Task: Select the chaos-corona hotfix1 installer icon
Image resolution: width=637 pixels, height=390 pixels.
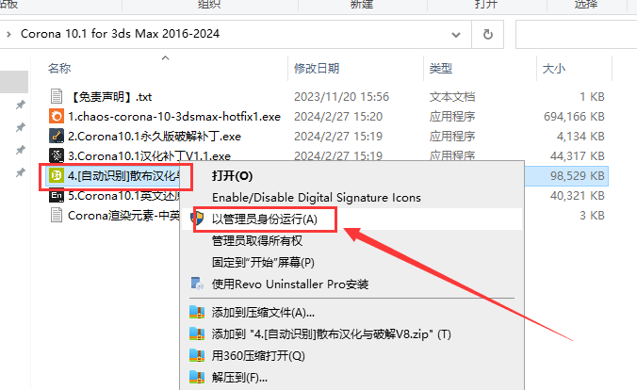Action: (x=57, y=116)
